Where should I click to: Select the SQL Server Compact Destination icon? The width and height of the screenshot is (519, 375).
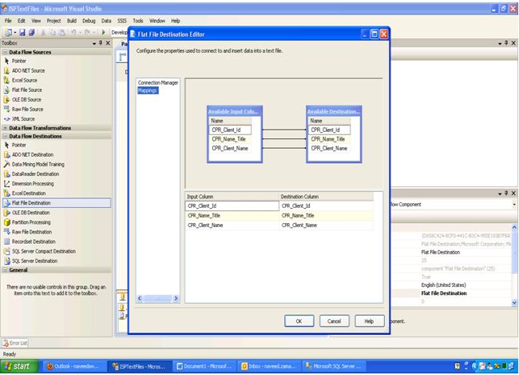pyautogui.click(x=6, y=251)
